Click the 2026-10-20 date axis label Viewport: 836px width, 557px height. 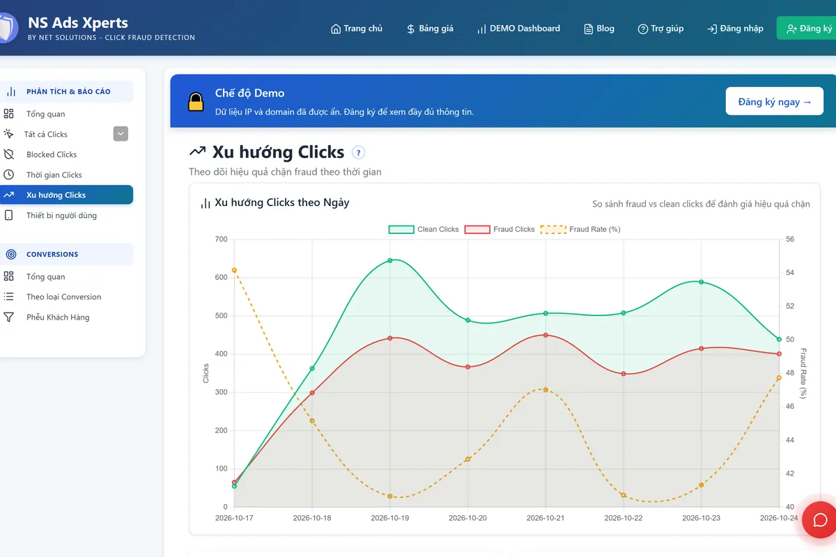coord(467,518)
